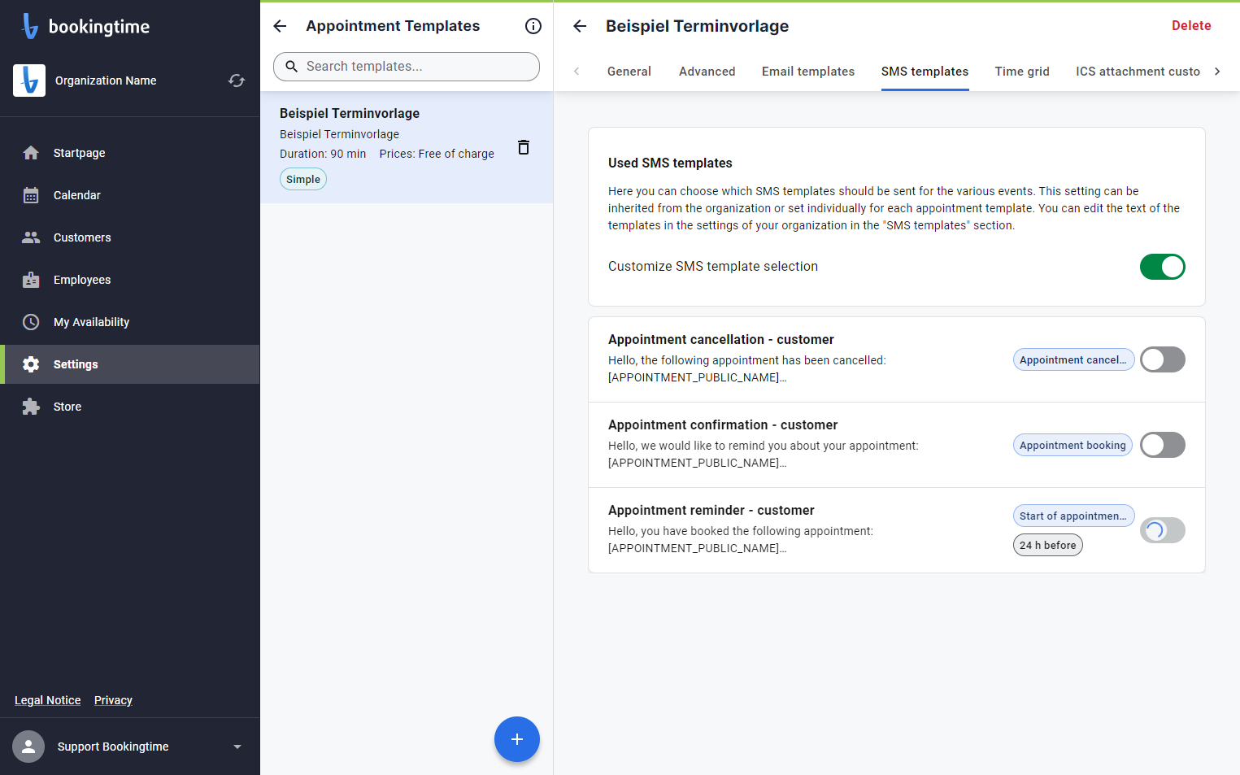Image resolution: width=1240 pixels, height=775 pixels.
Task: Enable Appointment cancellation - customer toggle
Action: pyautogui.click(x=1162, y=359)
